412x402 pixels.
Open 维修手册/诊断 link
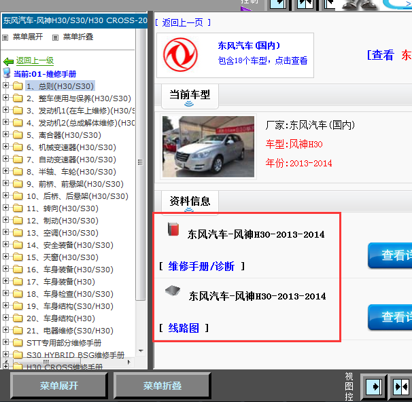201,266
